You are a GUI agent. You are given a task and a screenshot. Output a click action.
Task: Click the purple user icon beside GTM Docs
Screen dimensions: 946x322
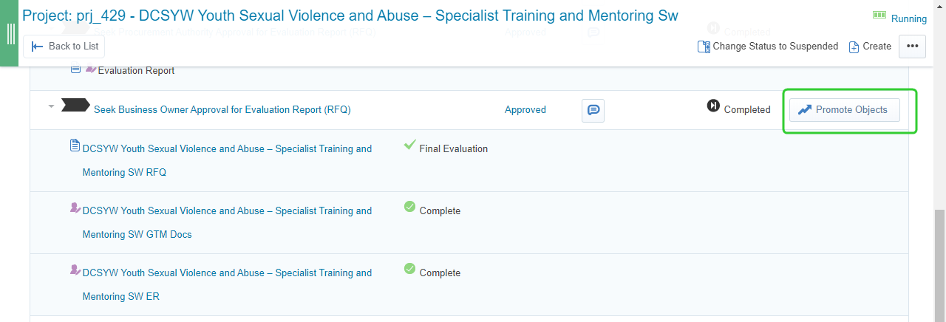(x=75, y=208)
